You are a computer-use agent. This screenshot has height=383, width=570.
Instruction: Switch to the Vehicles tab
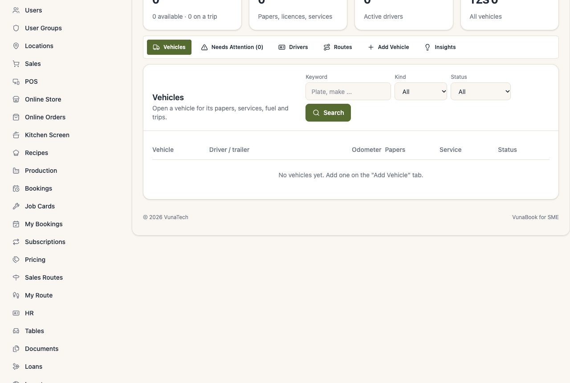tap(169, 47)
